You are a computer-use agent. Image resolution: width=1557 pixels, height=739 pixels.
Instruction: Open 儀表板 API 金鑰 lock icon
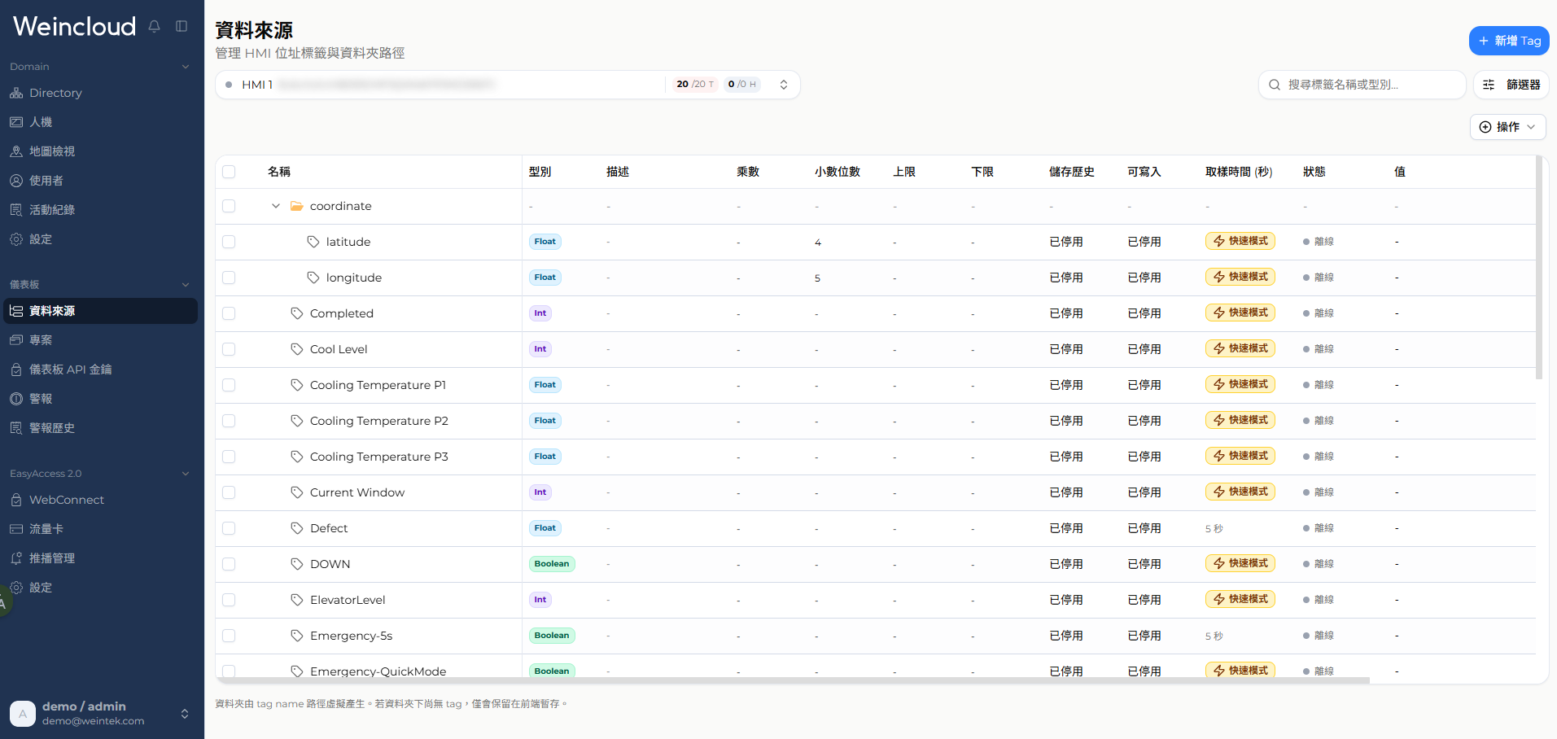[16, 369]
